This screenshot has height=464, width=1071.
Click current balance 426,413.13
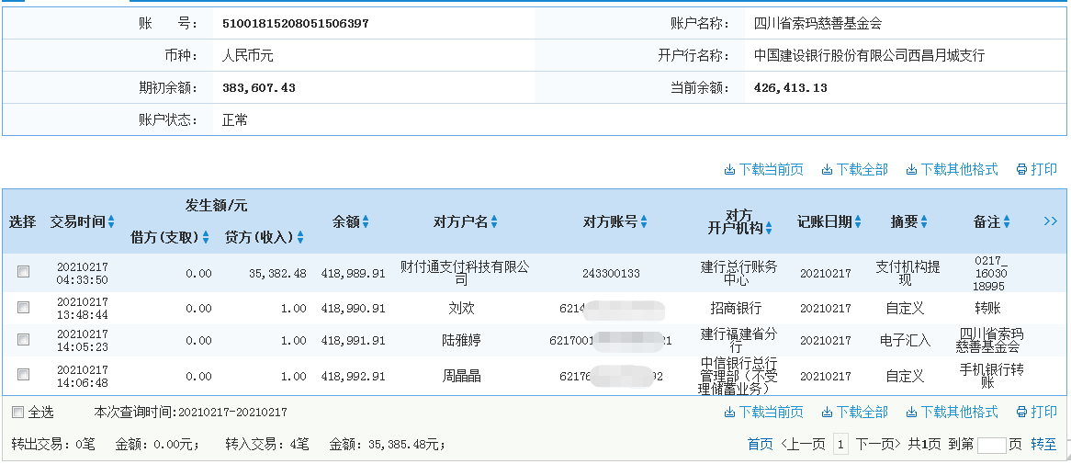[791, 87]
